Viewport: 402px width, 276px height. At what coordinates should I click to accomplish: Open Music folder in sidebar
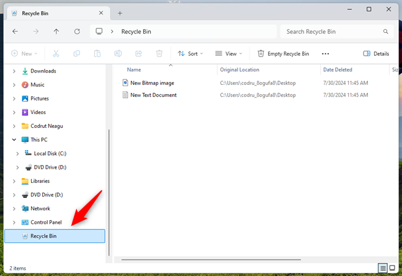point(37,85)
